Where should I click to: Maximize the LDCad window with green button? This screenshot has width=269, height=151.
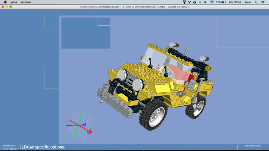[11, 7]
